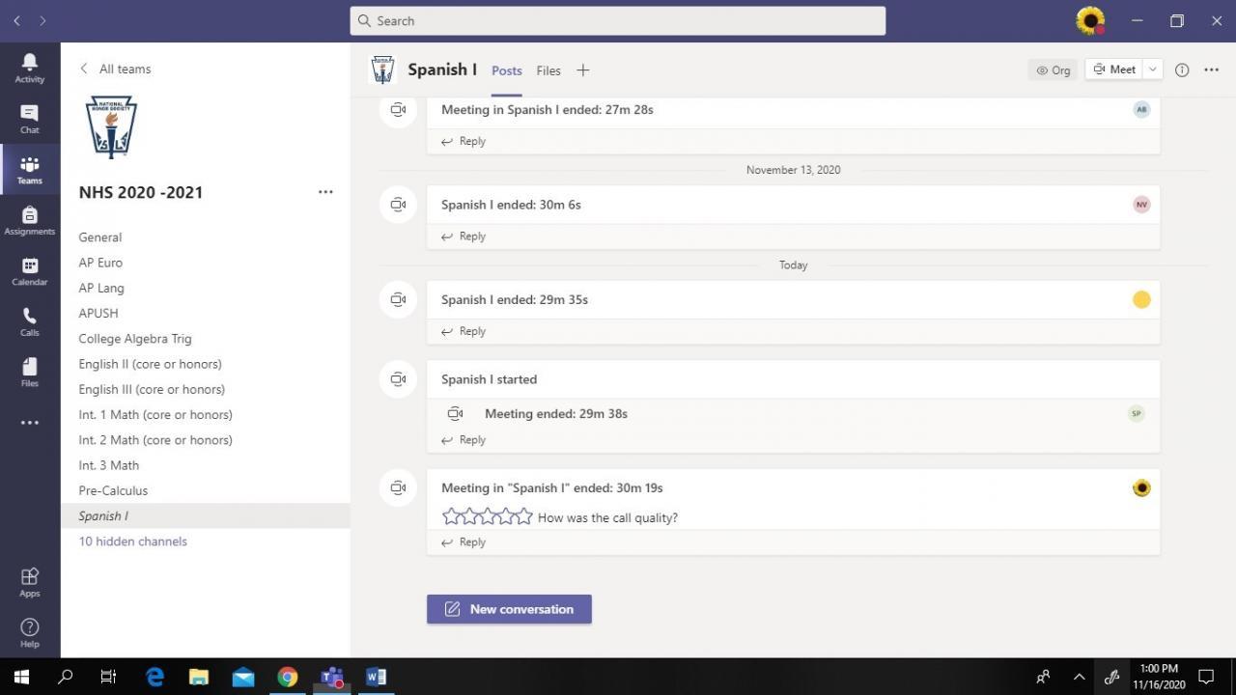Open the Help icon

click(x=30, y=632)
